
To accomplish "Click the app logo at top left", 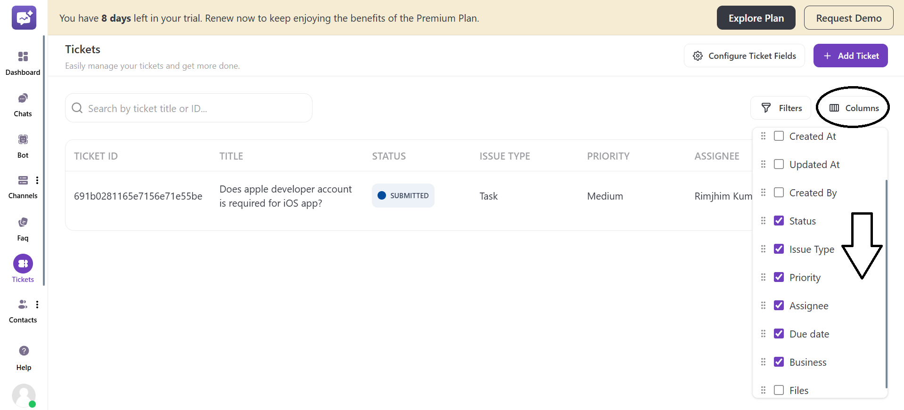I will tap(24, 18).
